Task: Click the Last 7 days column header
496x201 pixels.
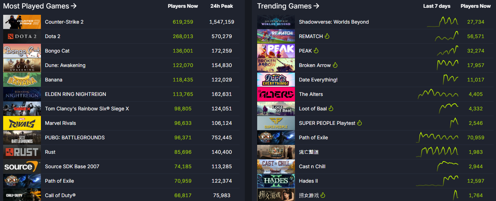Action: click(x=437, y=6)
